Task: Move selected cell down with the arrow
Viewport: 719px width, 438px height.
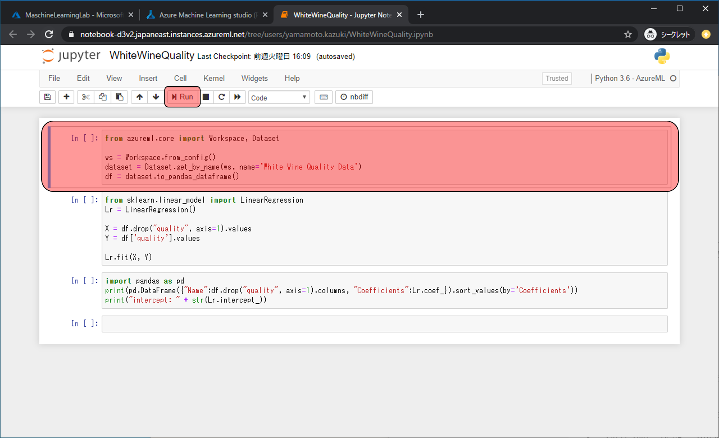Action: (156, 97)
